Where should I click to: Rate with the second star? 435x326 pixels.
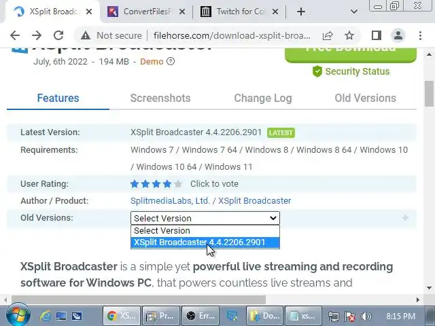[x=145, y=184]
